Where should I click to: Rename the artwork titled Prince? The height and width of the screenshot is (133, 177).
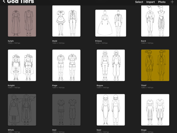coord(98,41)
